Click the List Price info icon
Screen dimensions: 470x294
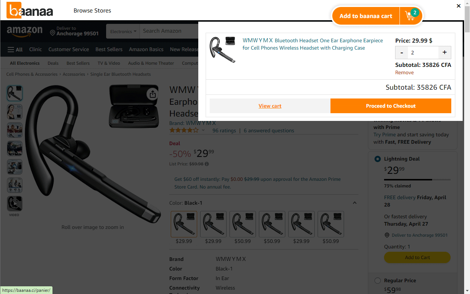tap(207, 164)
